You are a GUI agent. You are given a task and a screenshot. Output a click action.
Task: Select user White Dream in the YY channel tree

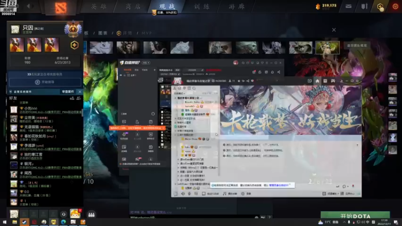(191, 139)
